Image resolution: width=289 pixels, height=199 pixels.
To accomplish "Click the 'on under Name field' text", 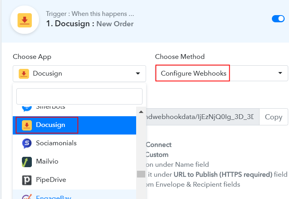I will tap(177, 164).
